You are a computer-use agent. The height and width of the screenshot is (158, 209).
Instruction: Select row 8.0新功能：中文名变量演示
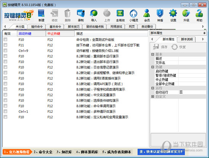tap(75, 95)
